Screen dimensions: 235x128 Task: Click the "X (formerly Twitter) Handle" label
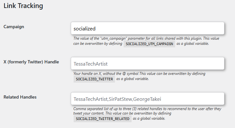click(31, 62)
